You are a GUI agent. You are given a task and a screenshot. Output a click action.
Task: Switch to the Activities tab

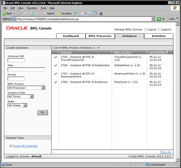coord(159,36)
